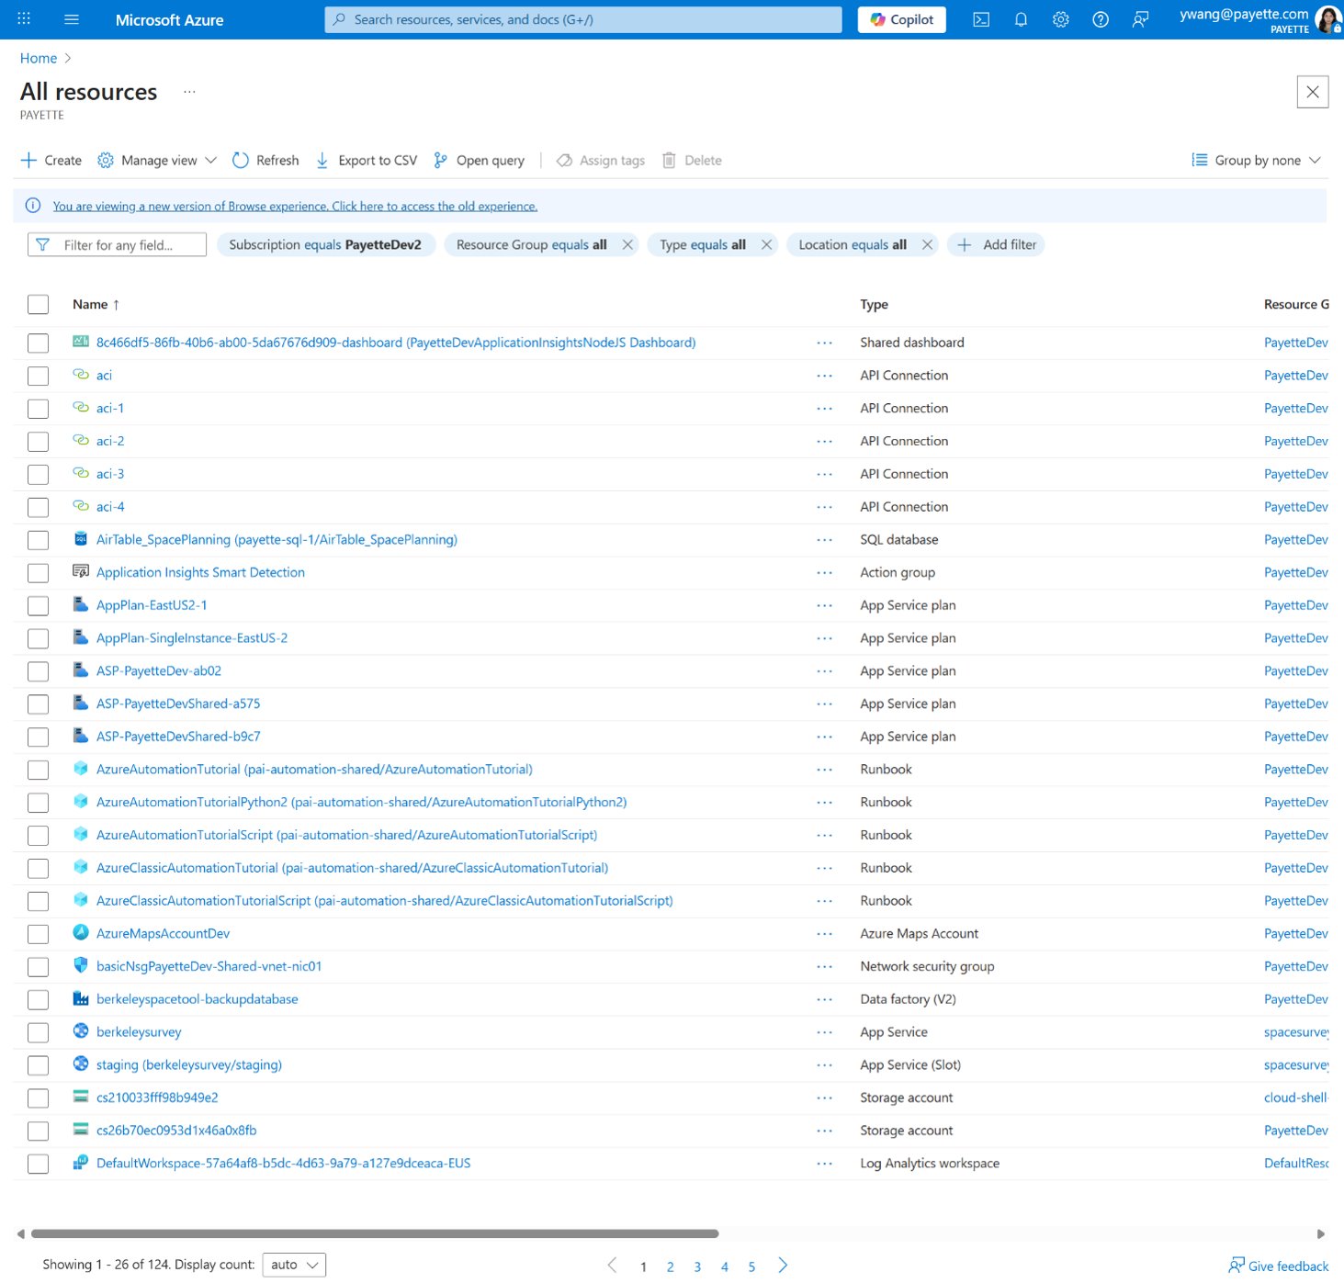This screenshot has height=1283, width=1344.
Task: Check the box for ASP-PayetteDevShared-b9c7
Action: coord(38,737)
